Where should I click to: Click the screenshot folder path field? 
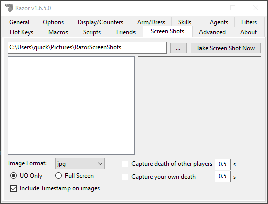[87, 47]
